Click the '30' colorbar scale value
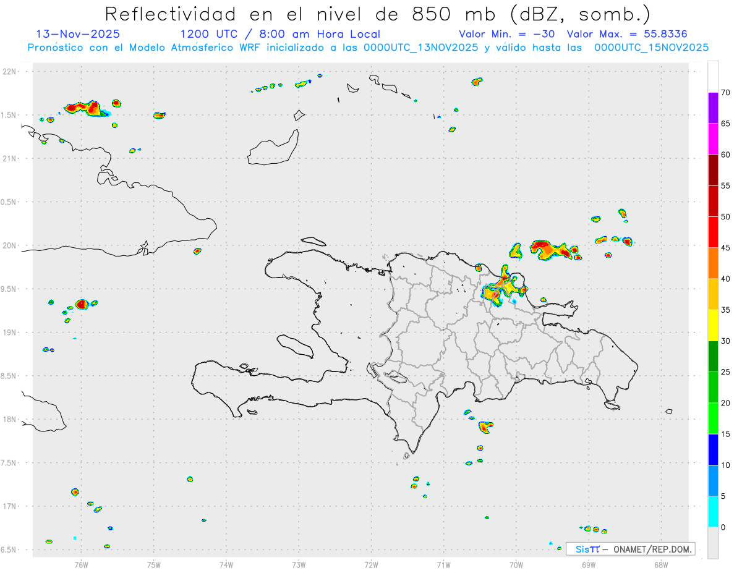Viewport: 742px width, 573px height. coord(725,341)
